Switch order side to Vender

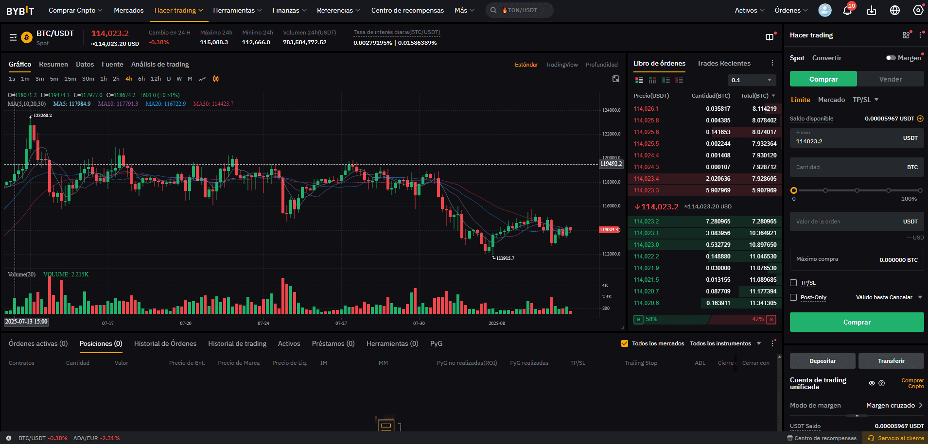891,79
